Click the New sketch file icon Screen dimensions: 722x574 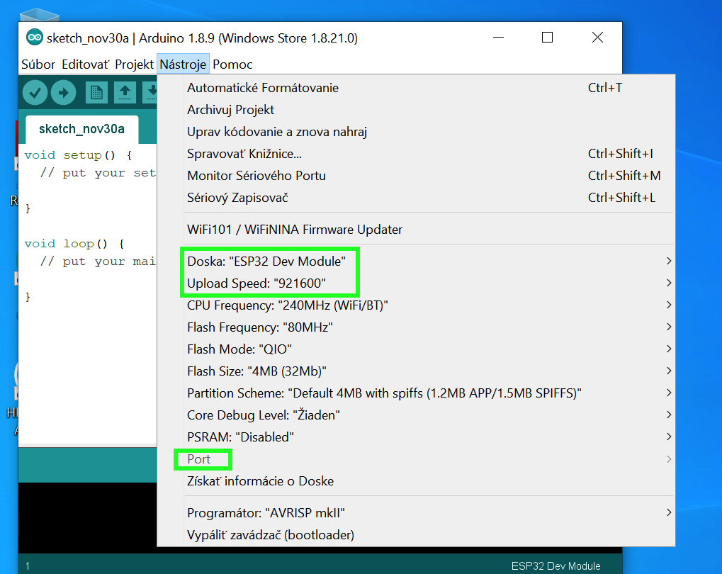click(x=96, y=92)
